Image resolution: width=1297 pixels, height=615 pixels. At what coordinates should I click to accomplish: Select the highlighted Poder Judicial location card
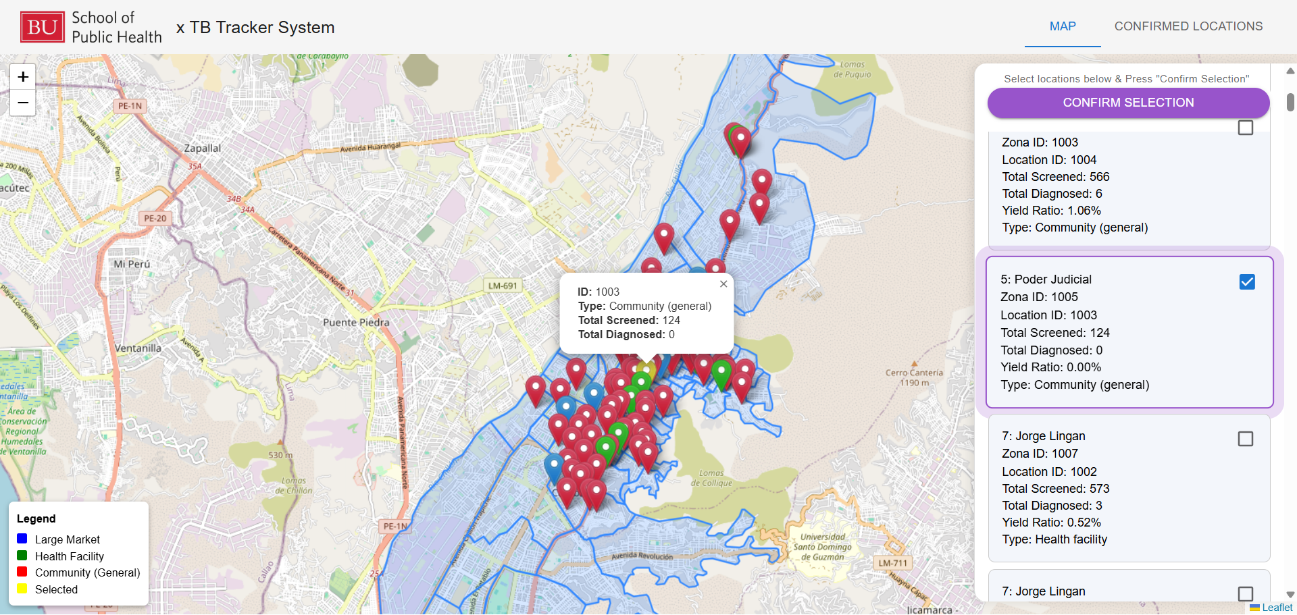coord(1129,332)
